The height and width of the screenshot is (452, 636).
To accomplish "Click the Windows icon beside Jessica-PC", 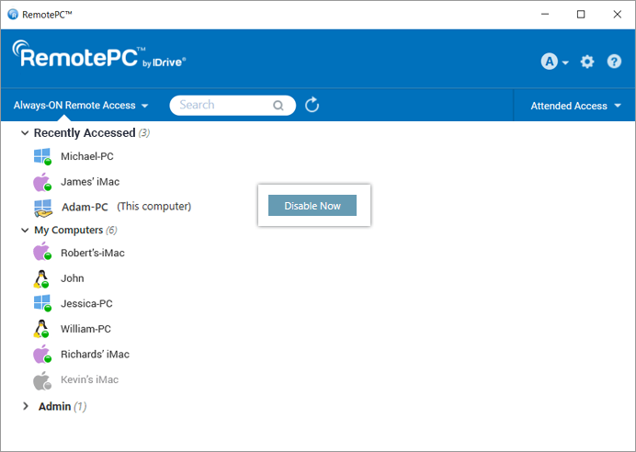I will 42,303.
